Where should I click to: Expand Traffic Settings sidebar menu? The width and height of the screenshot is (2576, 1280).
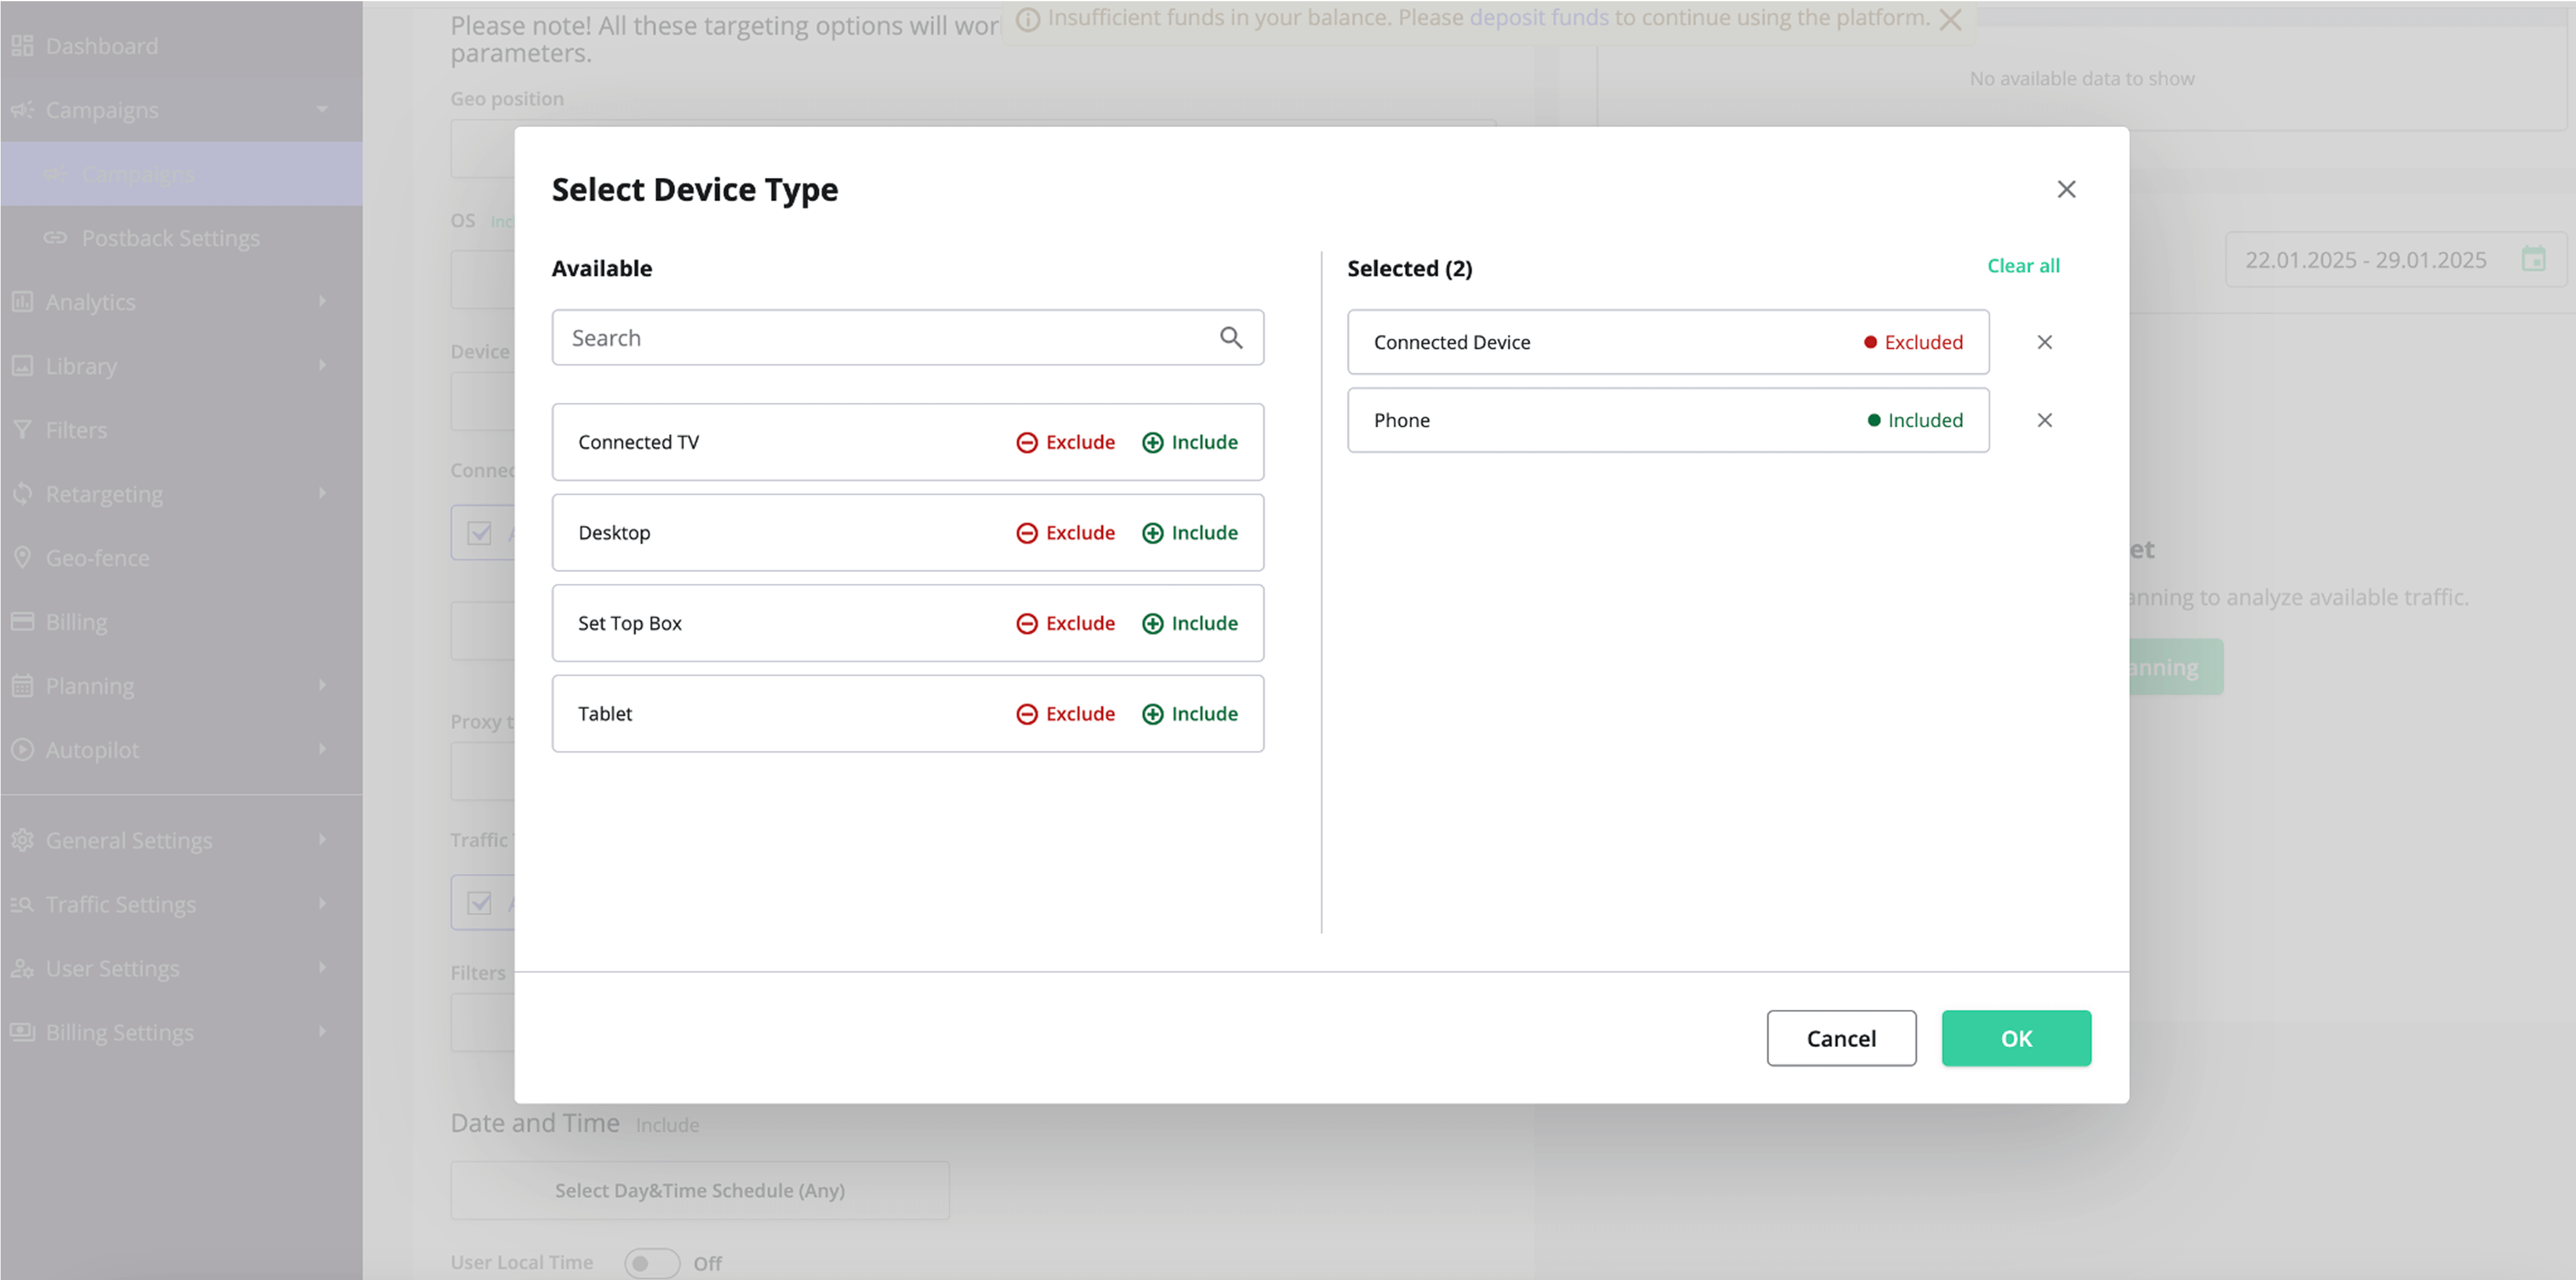tap(181, 904)
